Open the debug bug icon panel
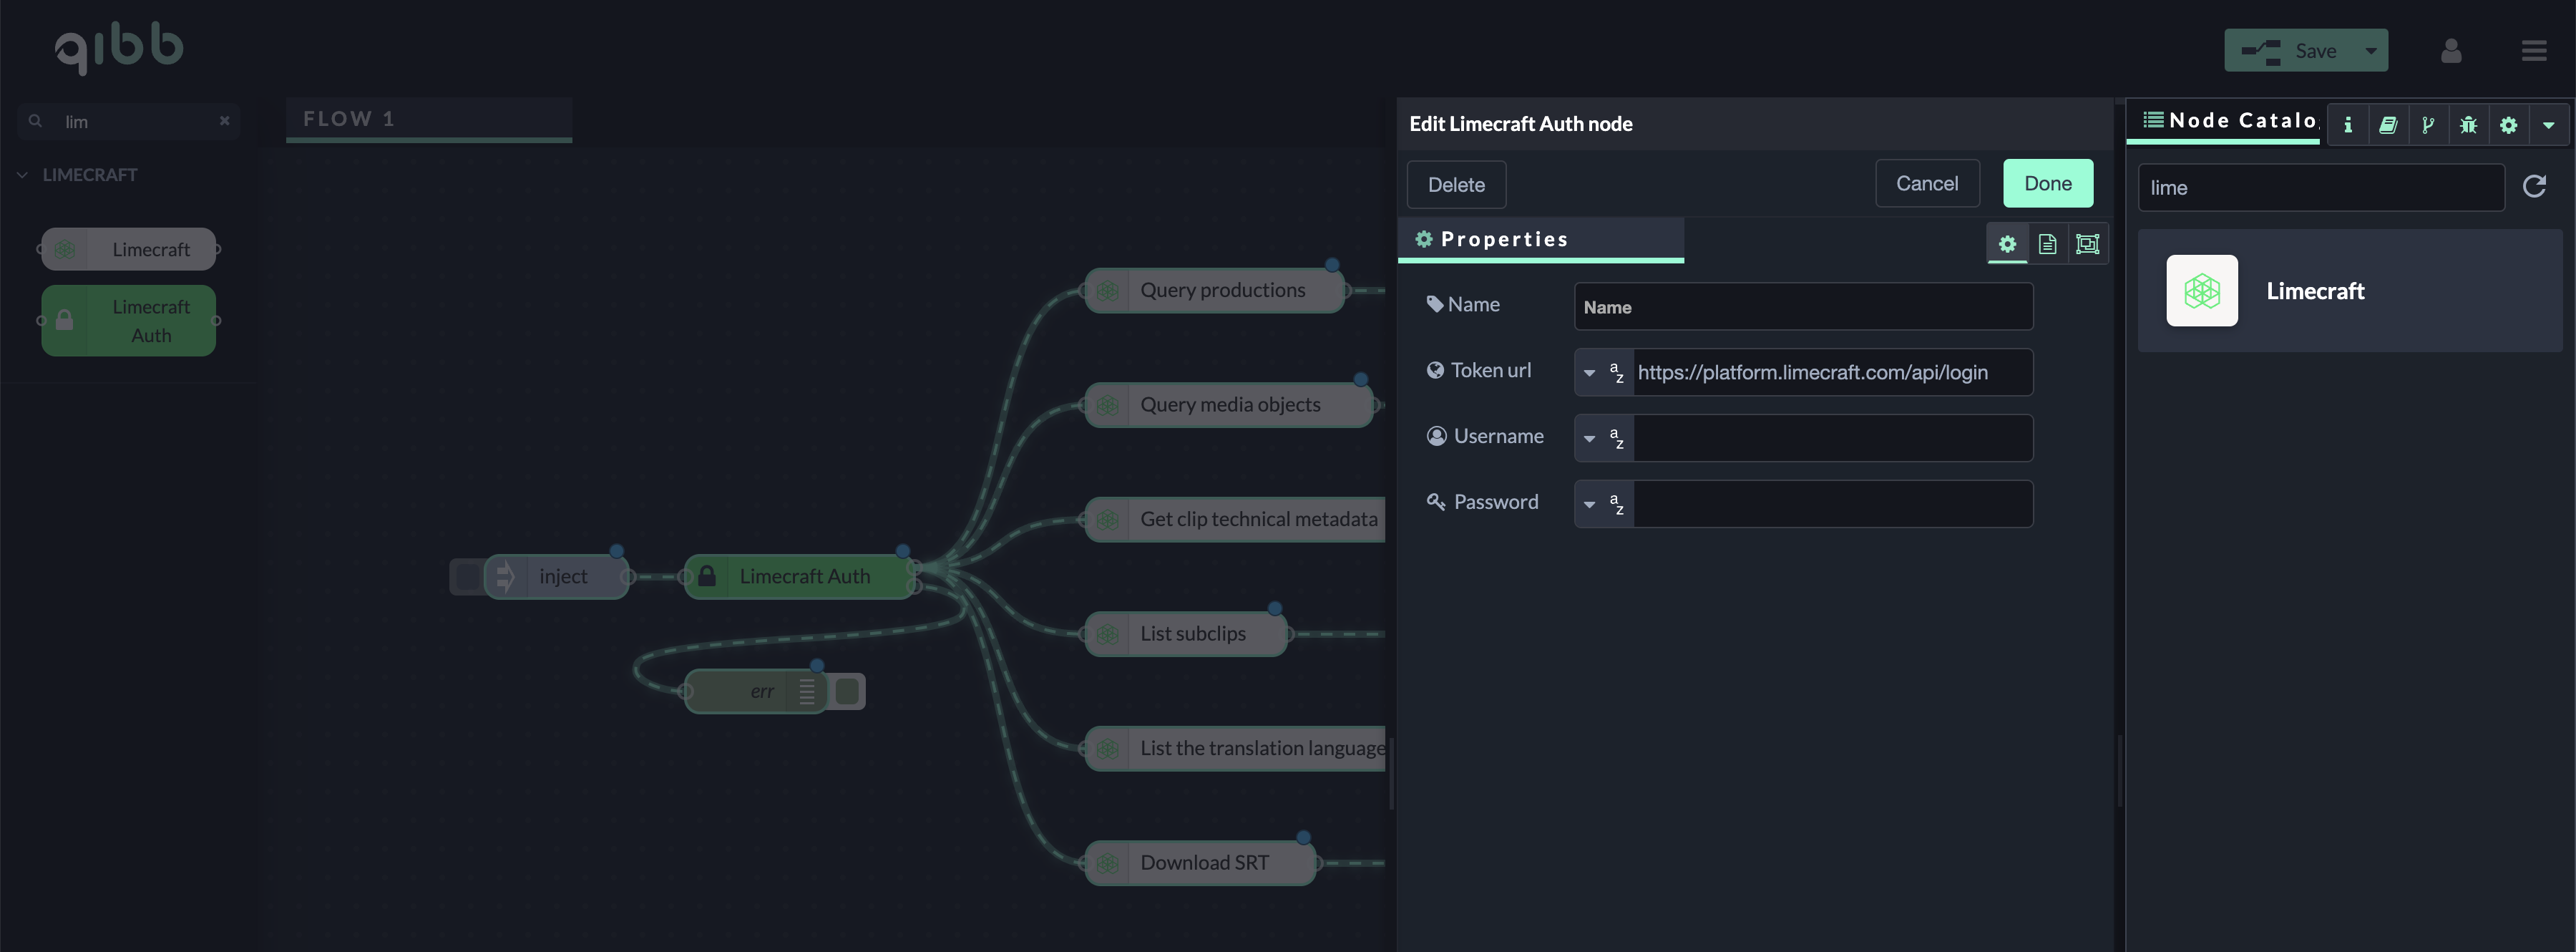This screenshot has height=952, width=2576. tap(2468, 125)
